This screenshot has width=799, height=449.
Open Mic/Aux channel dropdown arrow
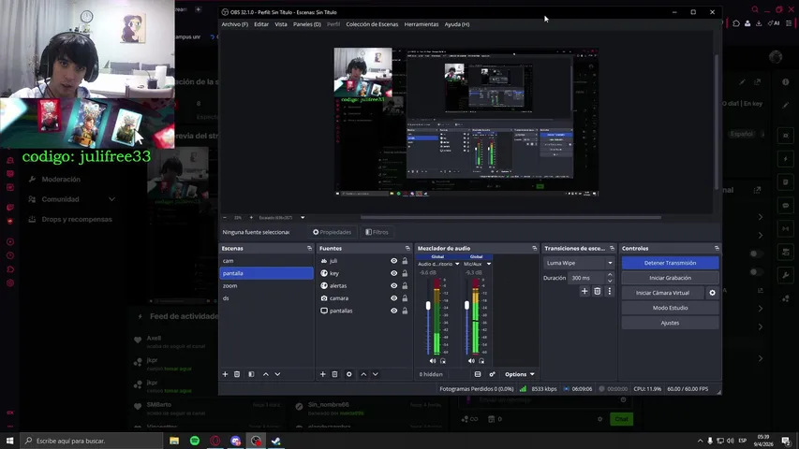point(489,264)
